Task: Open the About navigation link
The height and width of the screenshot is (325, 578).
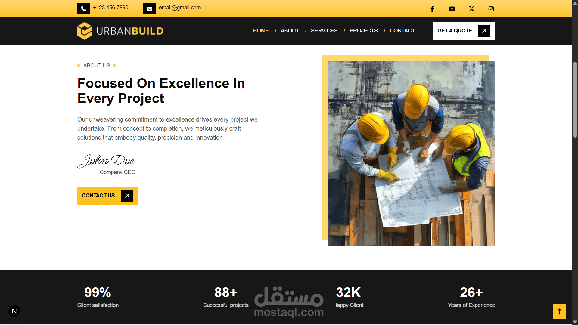Action: click(290, 31)
